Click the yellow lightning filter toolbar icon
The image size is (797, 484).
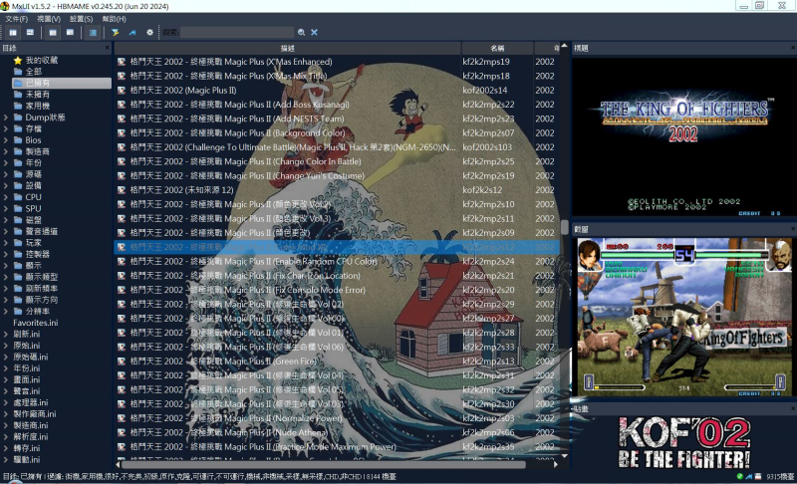coord(116,32)
